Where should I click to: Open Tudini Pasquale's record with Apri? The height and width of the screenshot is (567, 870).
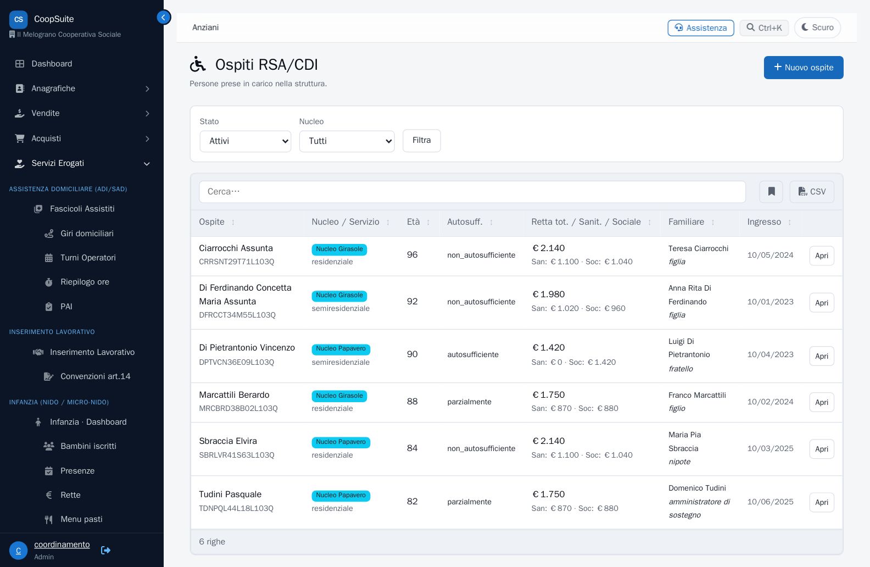(x=822, y=503)
